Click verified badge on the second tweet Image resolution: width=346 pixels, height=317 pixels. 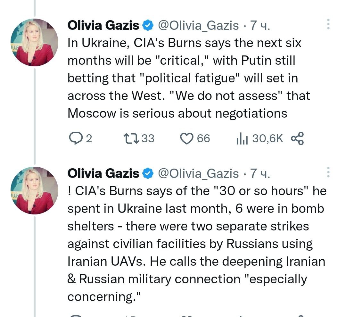click(x=148, y=173)
